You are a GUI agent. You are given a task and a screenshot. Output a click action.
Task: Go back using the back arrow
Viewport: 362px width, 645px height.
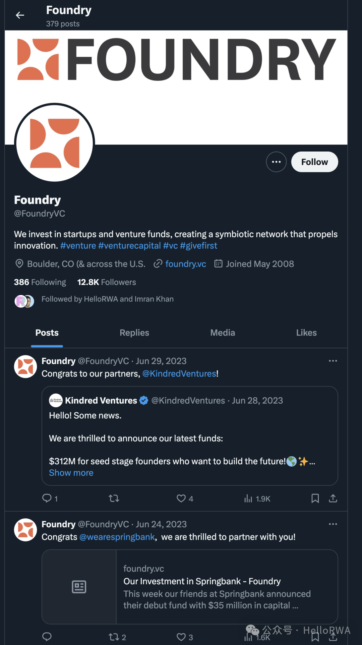tap(20, 15)
